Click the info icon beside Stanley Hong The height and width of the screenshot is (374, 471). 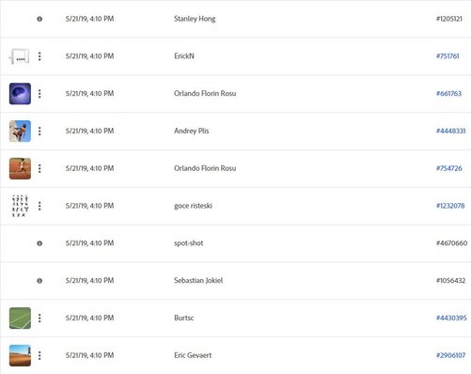(39, 19)
